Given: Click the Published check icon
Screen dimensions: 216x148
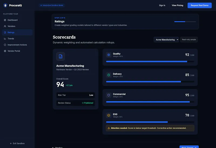Looking at the screenshot, I should tap(83, 103).
